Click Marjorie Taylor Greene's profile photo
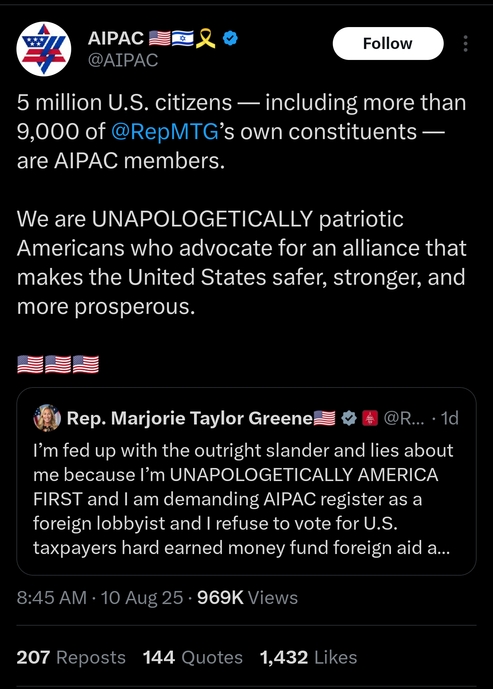This screenshot has width=493, height=689. pyautogui.click(x=47, y=418)
